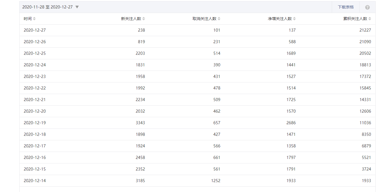389x192 pixels.
Task: Click the sort arrows next to 新关注人数
Action: pyautogui.click(x=144, y=19)
